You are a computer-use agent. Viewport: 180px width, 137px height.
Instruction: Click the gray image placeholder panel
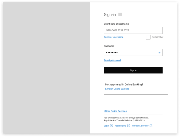(x=47, y=68)
